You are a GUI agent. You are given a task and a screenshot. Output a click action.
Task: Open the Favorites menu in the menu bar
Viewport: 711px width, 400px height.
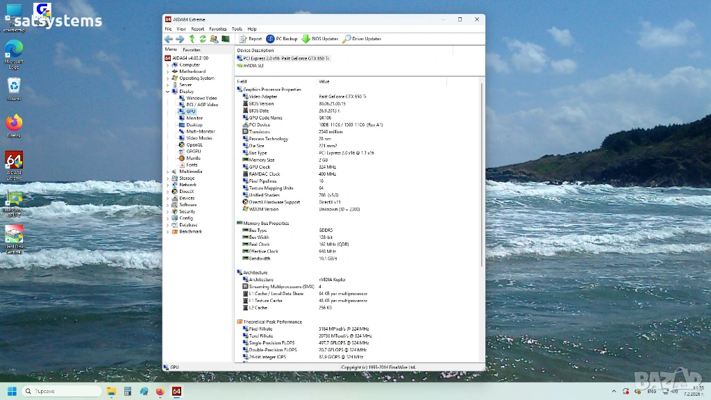[217, 29]
